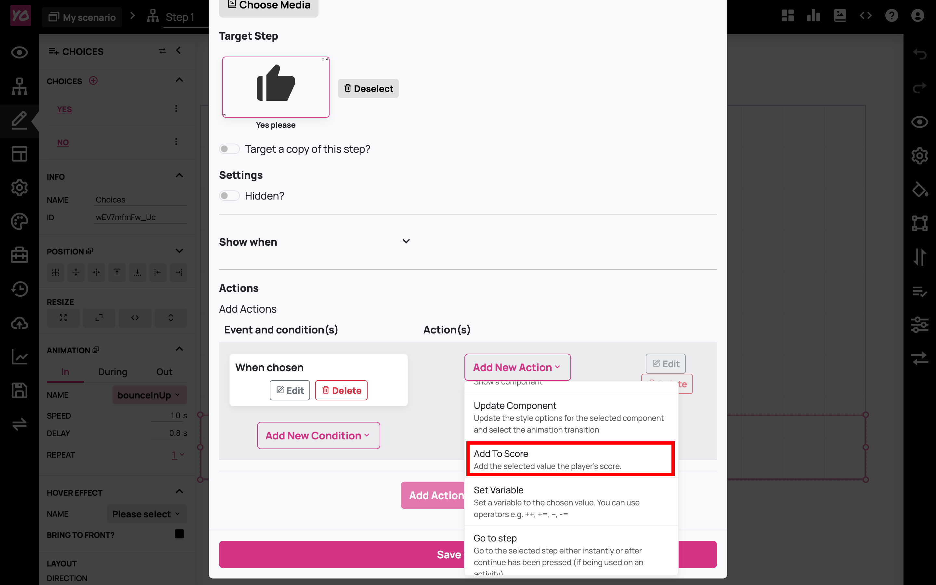Choose 'Set Variable' from the action list
Viewport: 936px width, 585px height.
coord(570,501)
